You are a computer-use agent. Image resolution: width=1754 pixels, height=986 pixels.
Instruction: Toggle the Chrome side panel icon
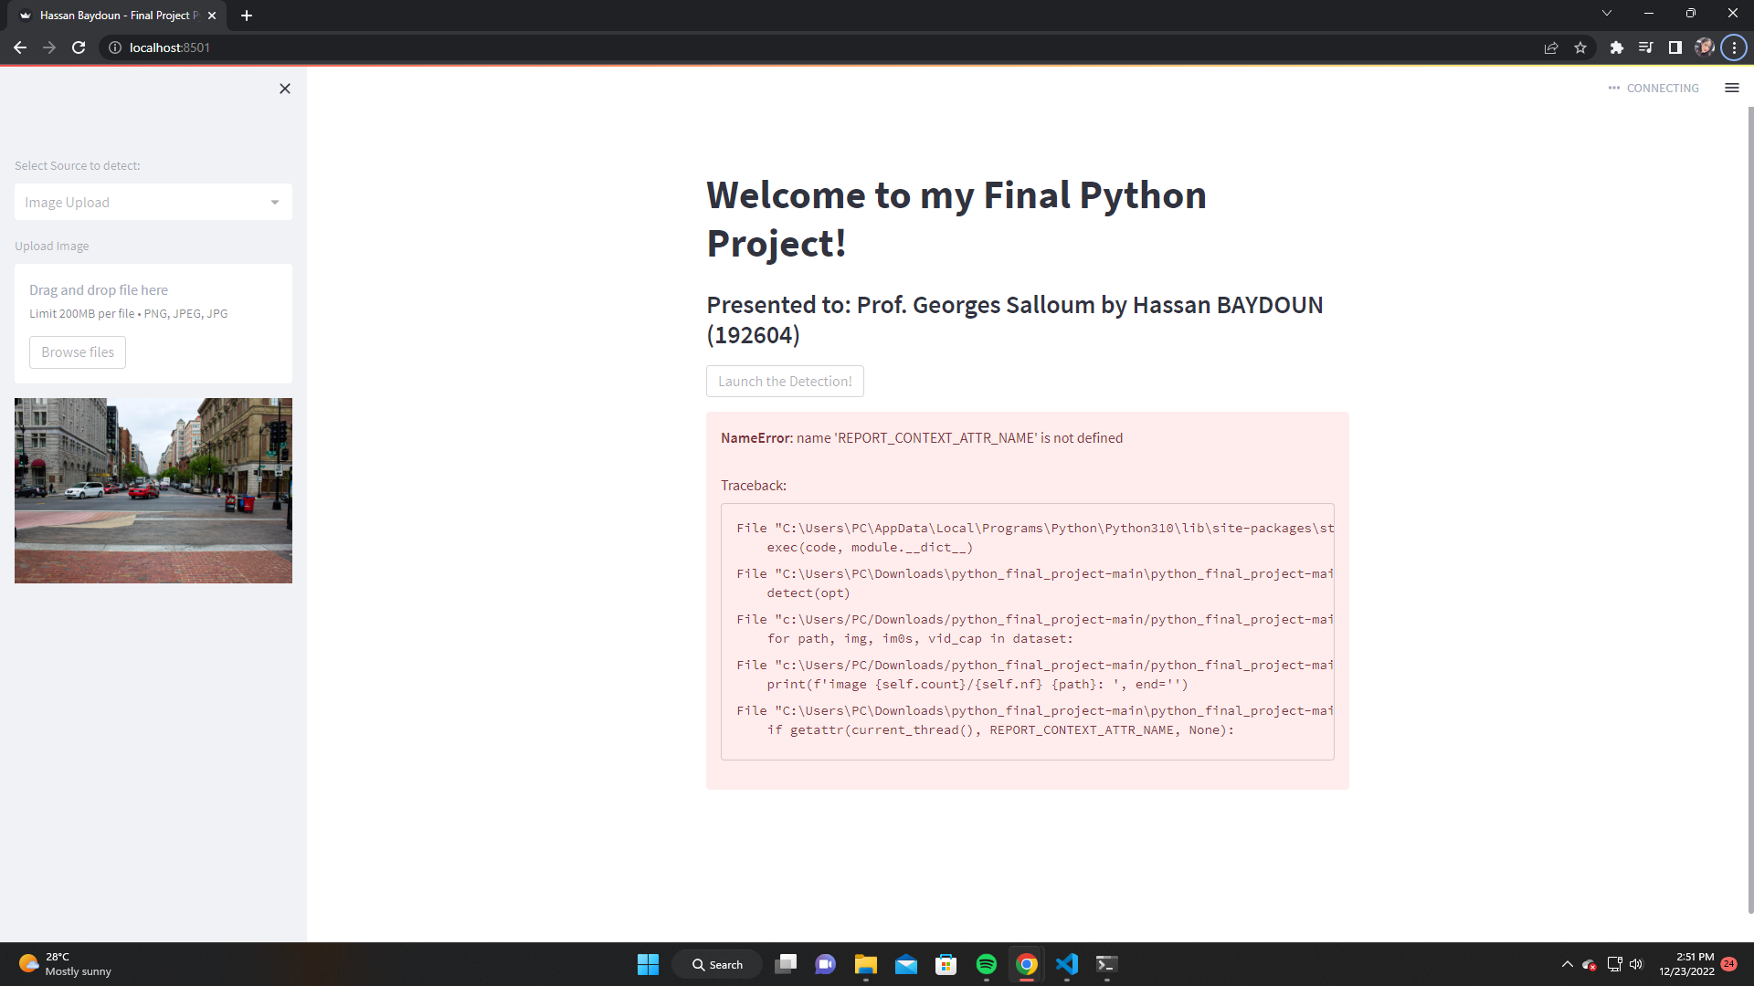(x=1675, y=47)
